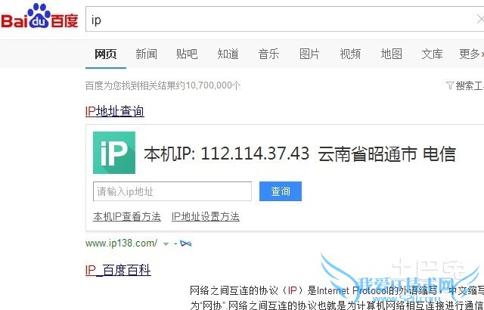Go to the 知道 tab

[228, 54]
